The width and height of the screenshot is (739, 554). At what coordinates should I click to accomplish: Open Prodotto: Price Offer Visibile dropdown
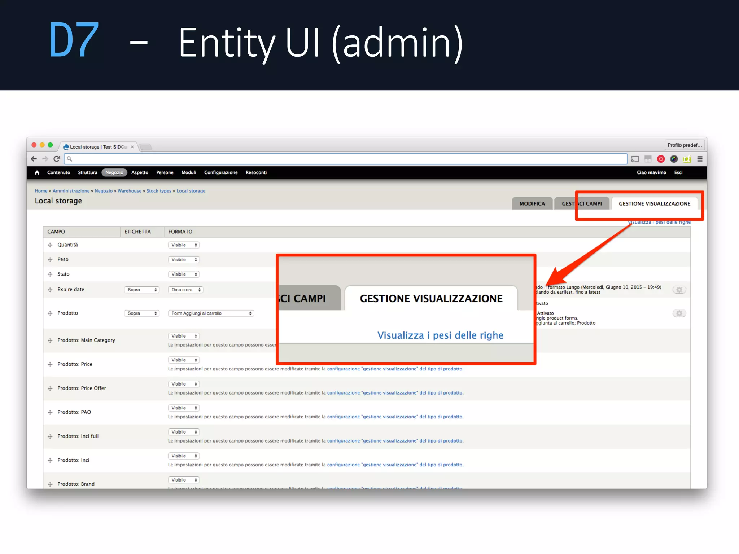point(184,384)
